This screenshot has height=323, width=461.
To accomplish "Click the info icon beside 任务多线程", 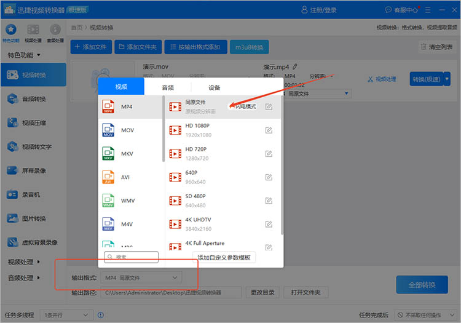I will click(x=101, y=315).
